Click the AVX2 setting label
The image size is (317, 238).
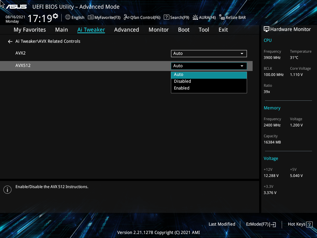[20, 53]
